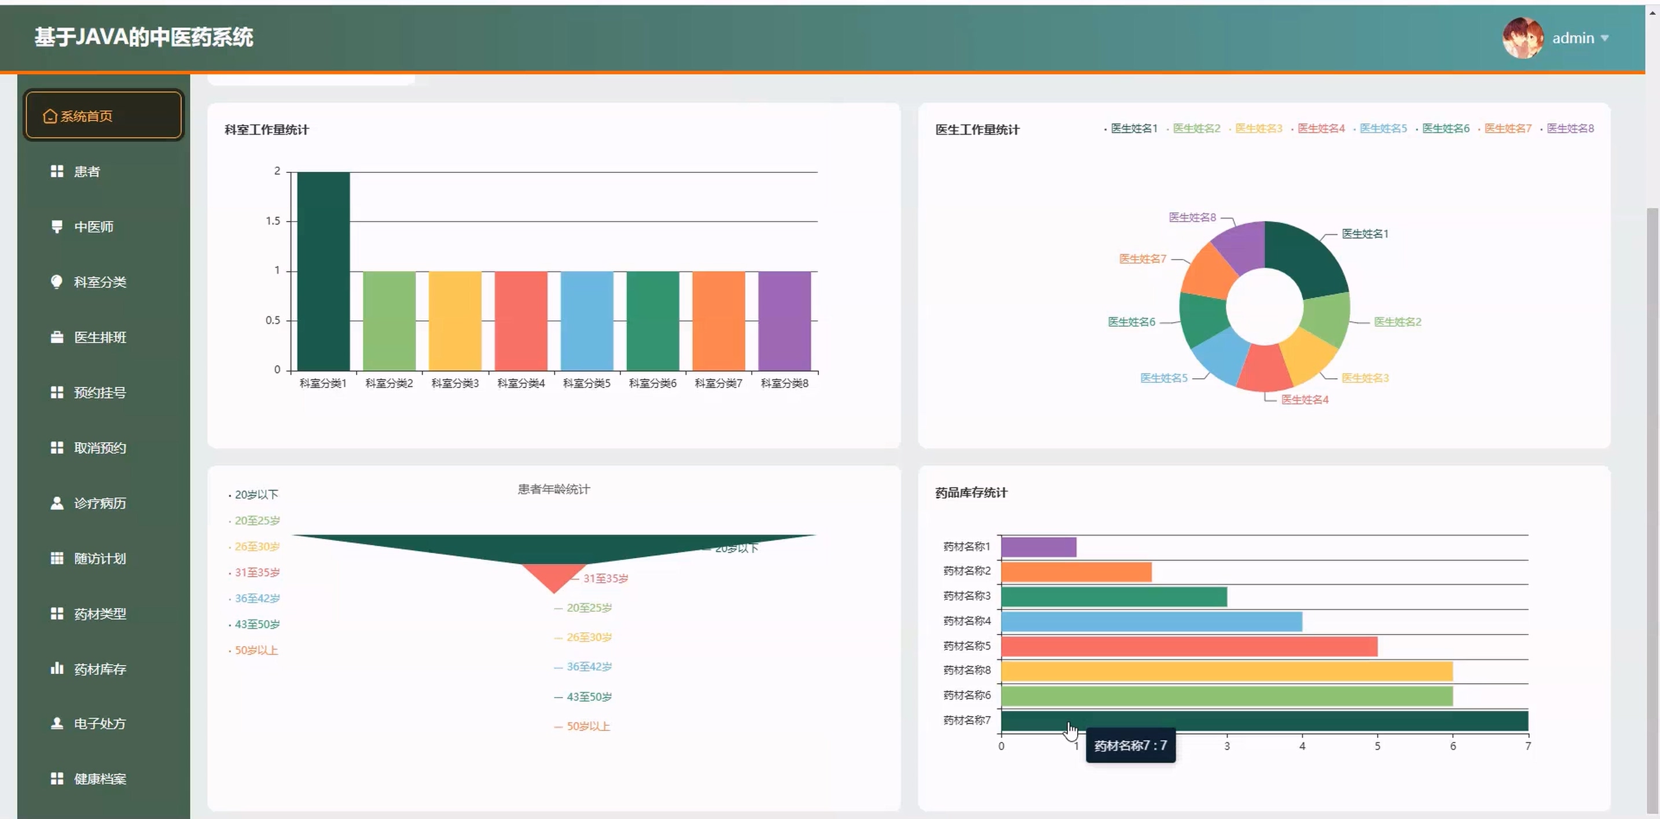Click the briefcase icon for 医生排班

[x=57, y=337]
